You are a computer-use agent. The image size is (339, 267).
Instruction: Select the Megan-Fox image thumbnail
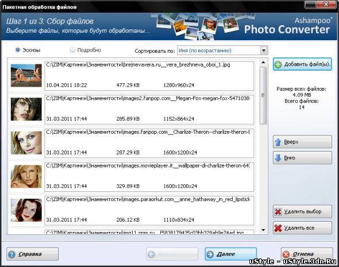[26, 109]
